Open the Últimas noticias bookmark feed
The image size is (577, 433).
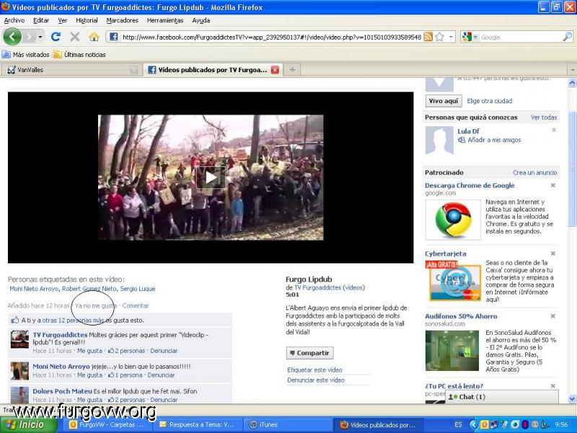[79, 55]
